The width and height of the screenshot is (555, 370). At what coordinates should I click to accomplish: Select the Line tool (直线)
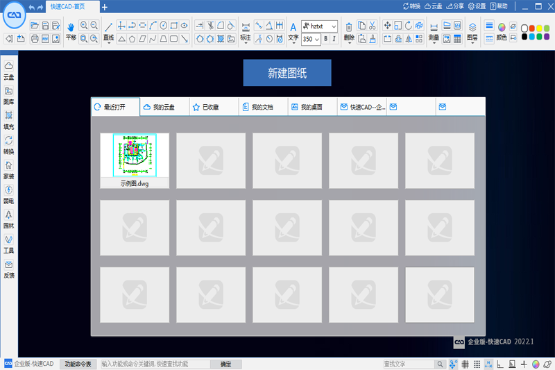click(109, 31)
